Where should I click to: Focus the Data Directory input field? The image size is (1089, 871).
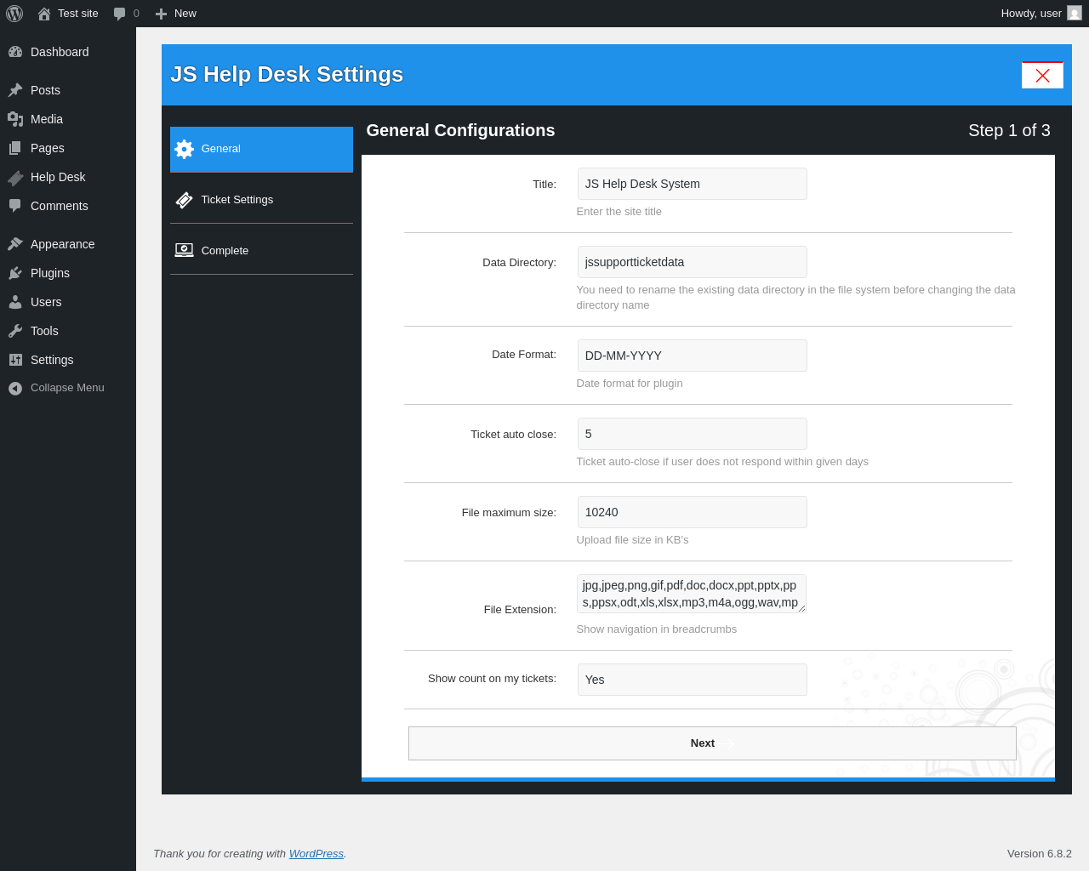coord(692,262)
